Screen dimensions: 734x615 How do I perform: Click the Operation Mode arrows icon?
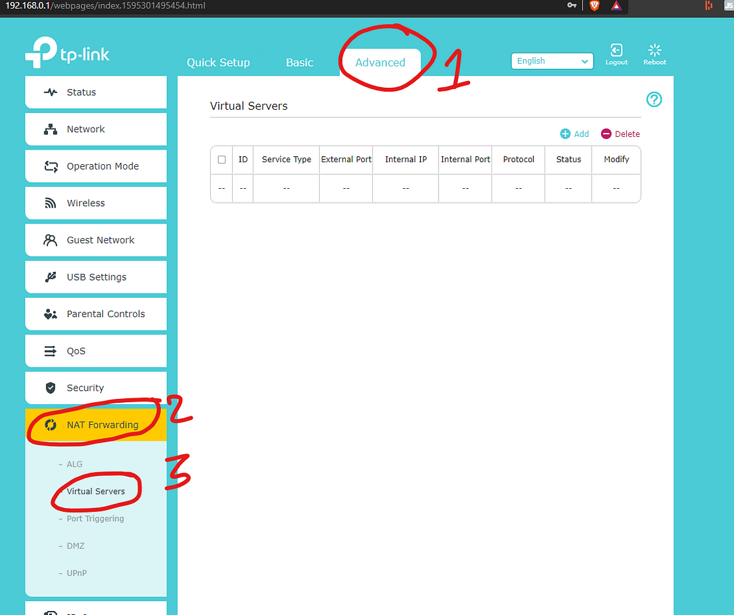51,166
